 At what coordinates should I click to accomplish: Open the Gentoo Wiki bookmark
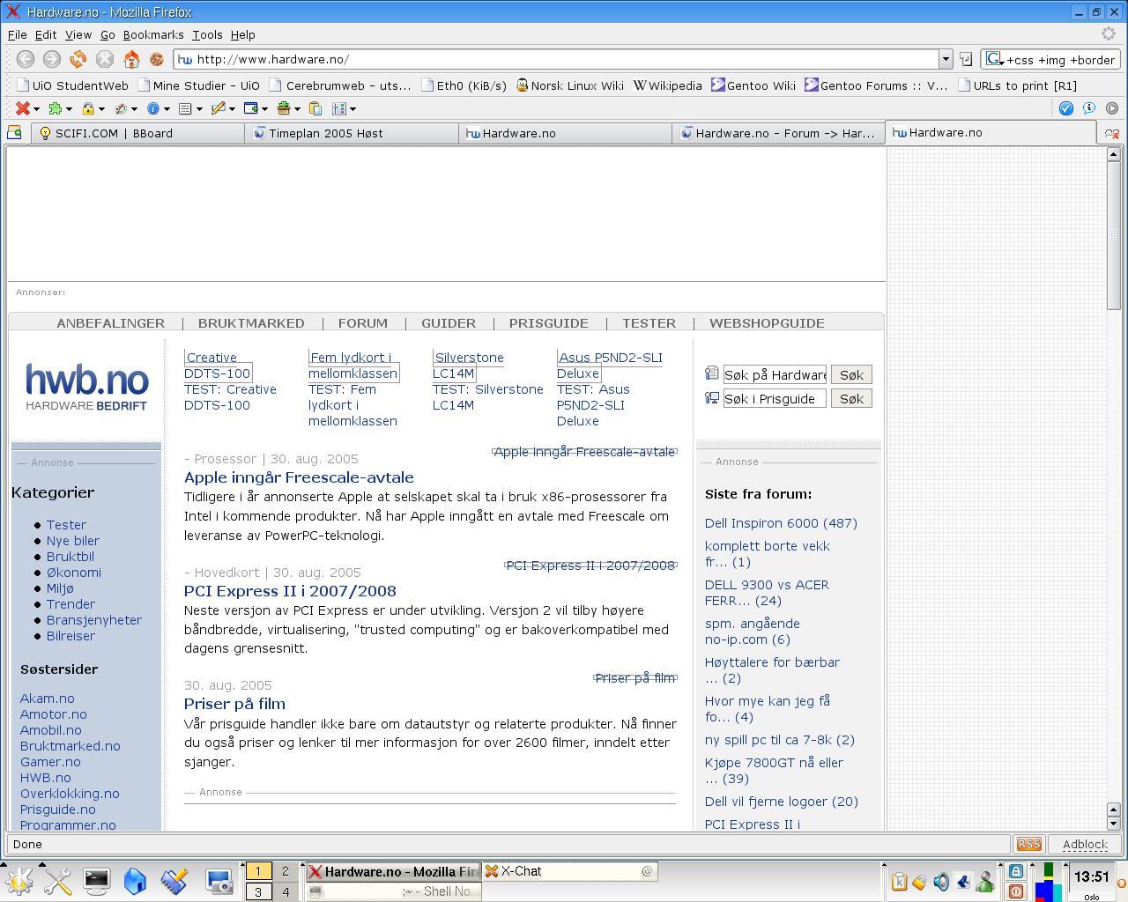tap(753, 85)
